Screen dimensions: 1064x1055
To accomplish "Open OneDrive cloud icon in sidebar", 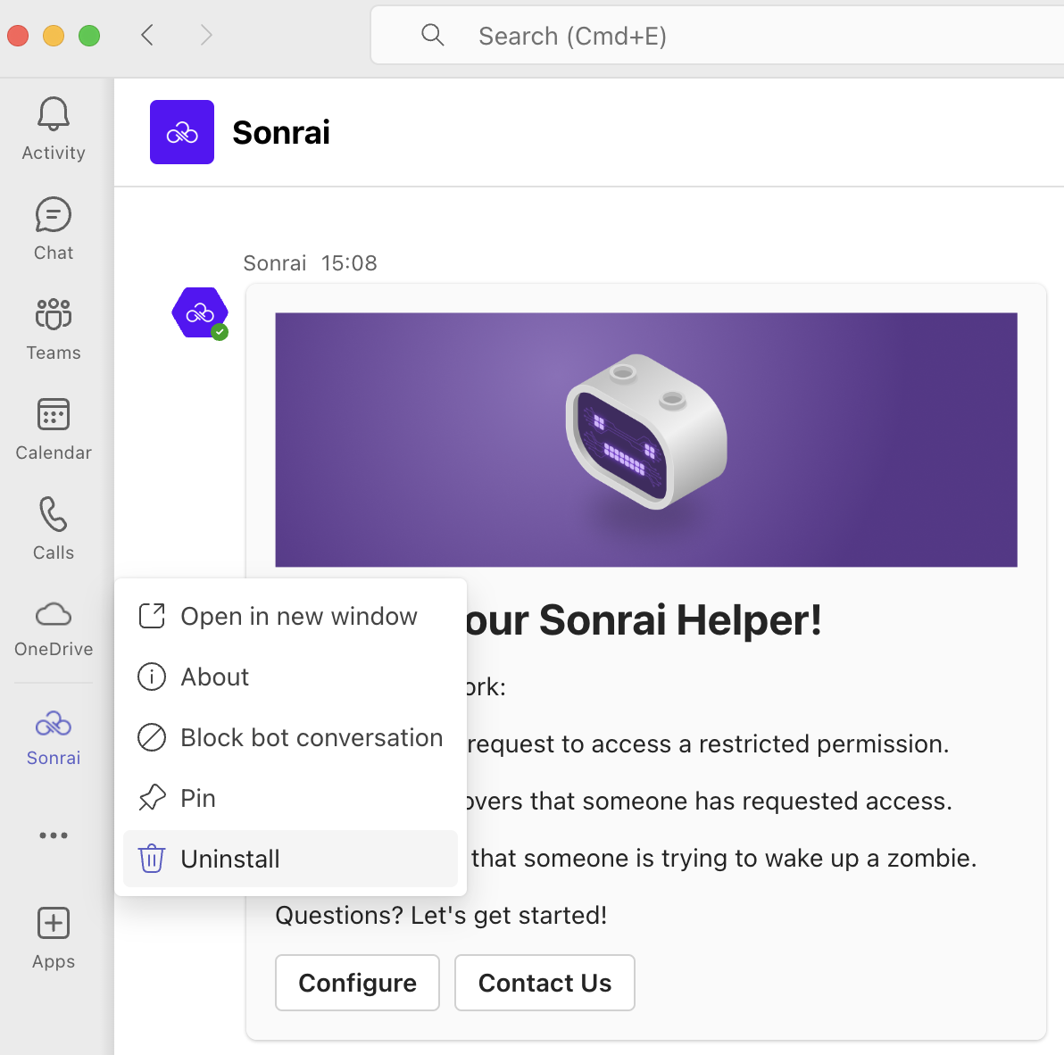I will tap(53, 614).
